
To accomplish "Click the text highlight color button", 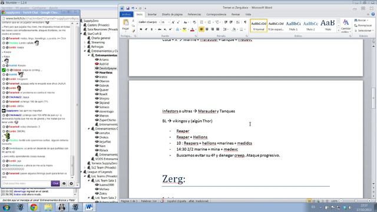I will (x=184, y=29).
